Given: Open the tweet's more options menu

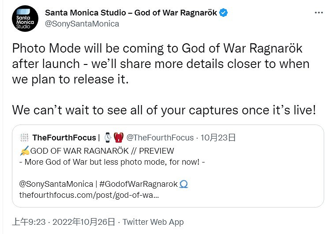Looking at the screenshot, I should click(x=318, y=13).
